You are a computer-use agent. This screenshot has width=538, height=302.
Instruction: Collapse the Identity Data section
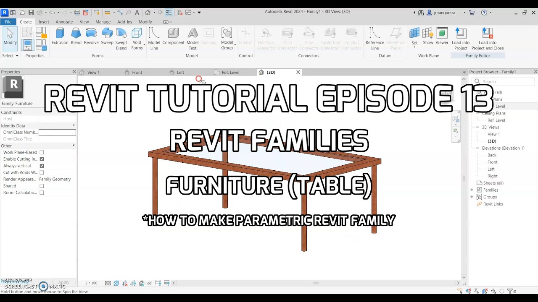[74, 125]
